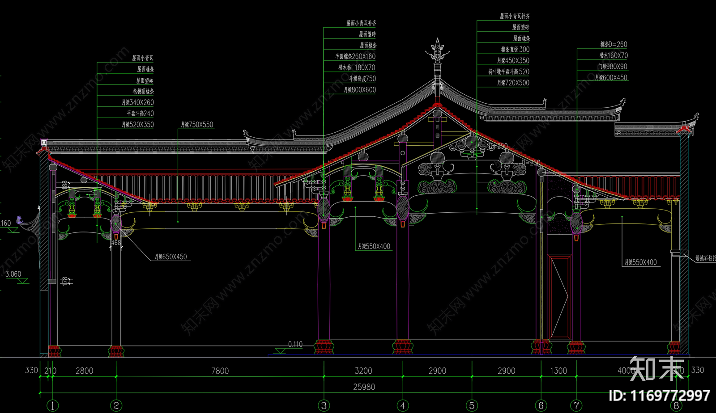This screenshot has height=413, width=716.
Task: Select grid axis bubble 3
Action: tap(324, 405)
